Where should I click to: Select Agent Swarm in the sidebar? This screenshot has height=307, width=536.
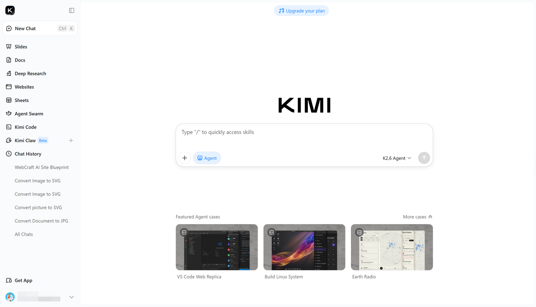tap(40, 114)
